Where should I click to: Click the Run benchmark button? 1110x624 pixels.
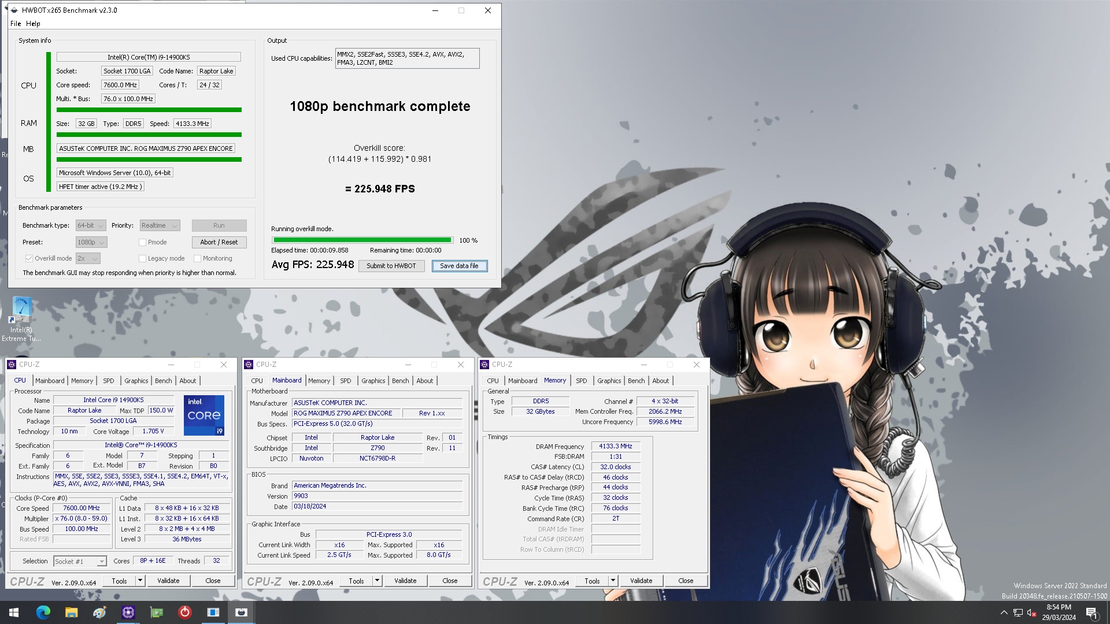click(219, 225)
